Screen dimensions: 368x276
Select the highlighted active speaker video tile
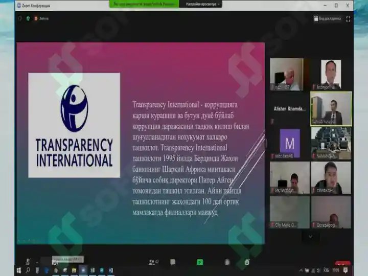(x=331, y=109)
